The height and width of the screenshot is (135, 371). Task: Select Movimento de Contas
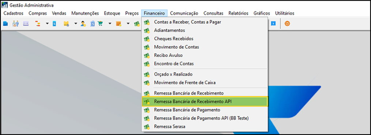[205, 47]
